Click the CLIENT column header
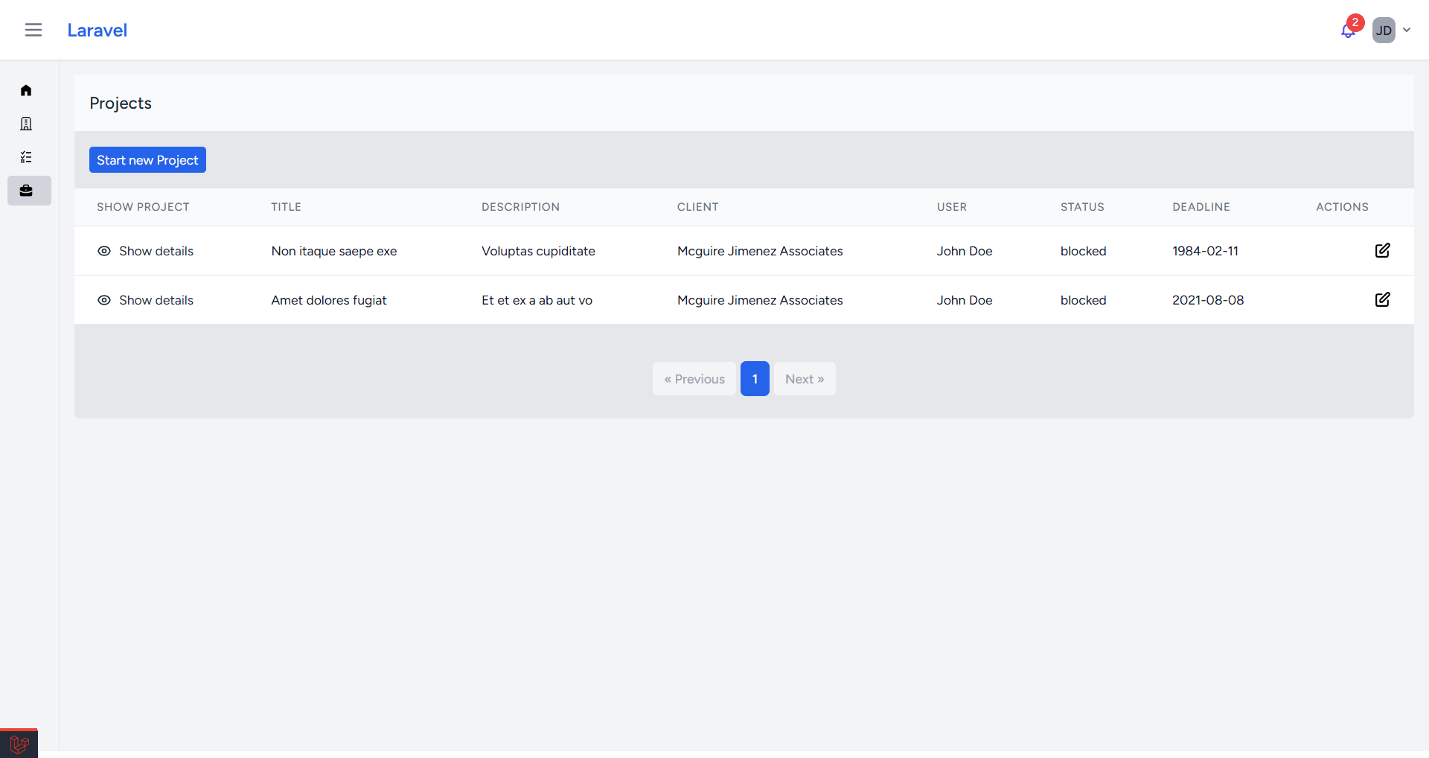This screenshot has width=1429, height=758. point(697,207)
